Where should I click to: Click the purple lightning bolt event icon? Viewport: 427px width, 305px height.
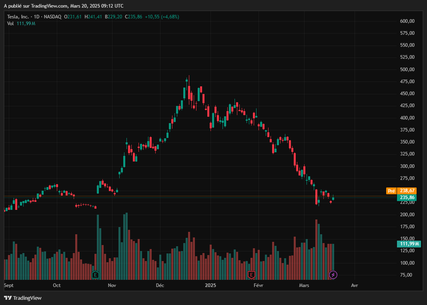point(333,275)
